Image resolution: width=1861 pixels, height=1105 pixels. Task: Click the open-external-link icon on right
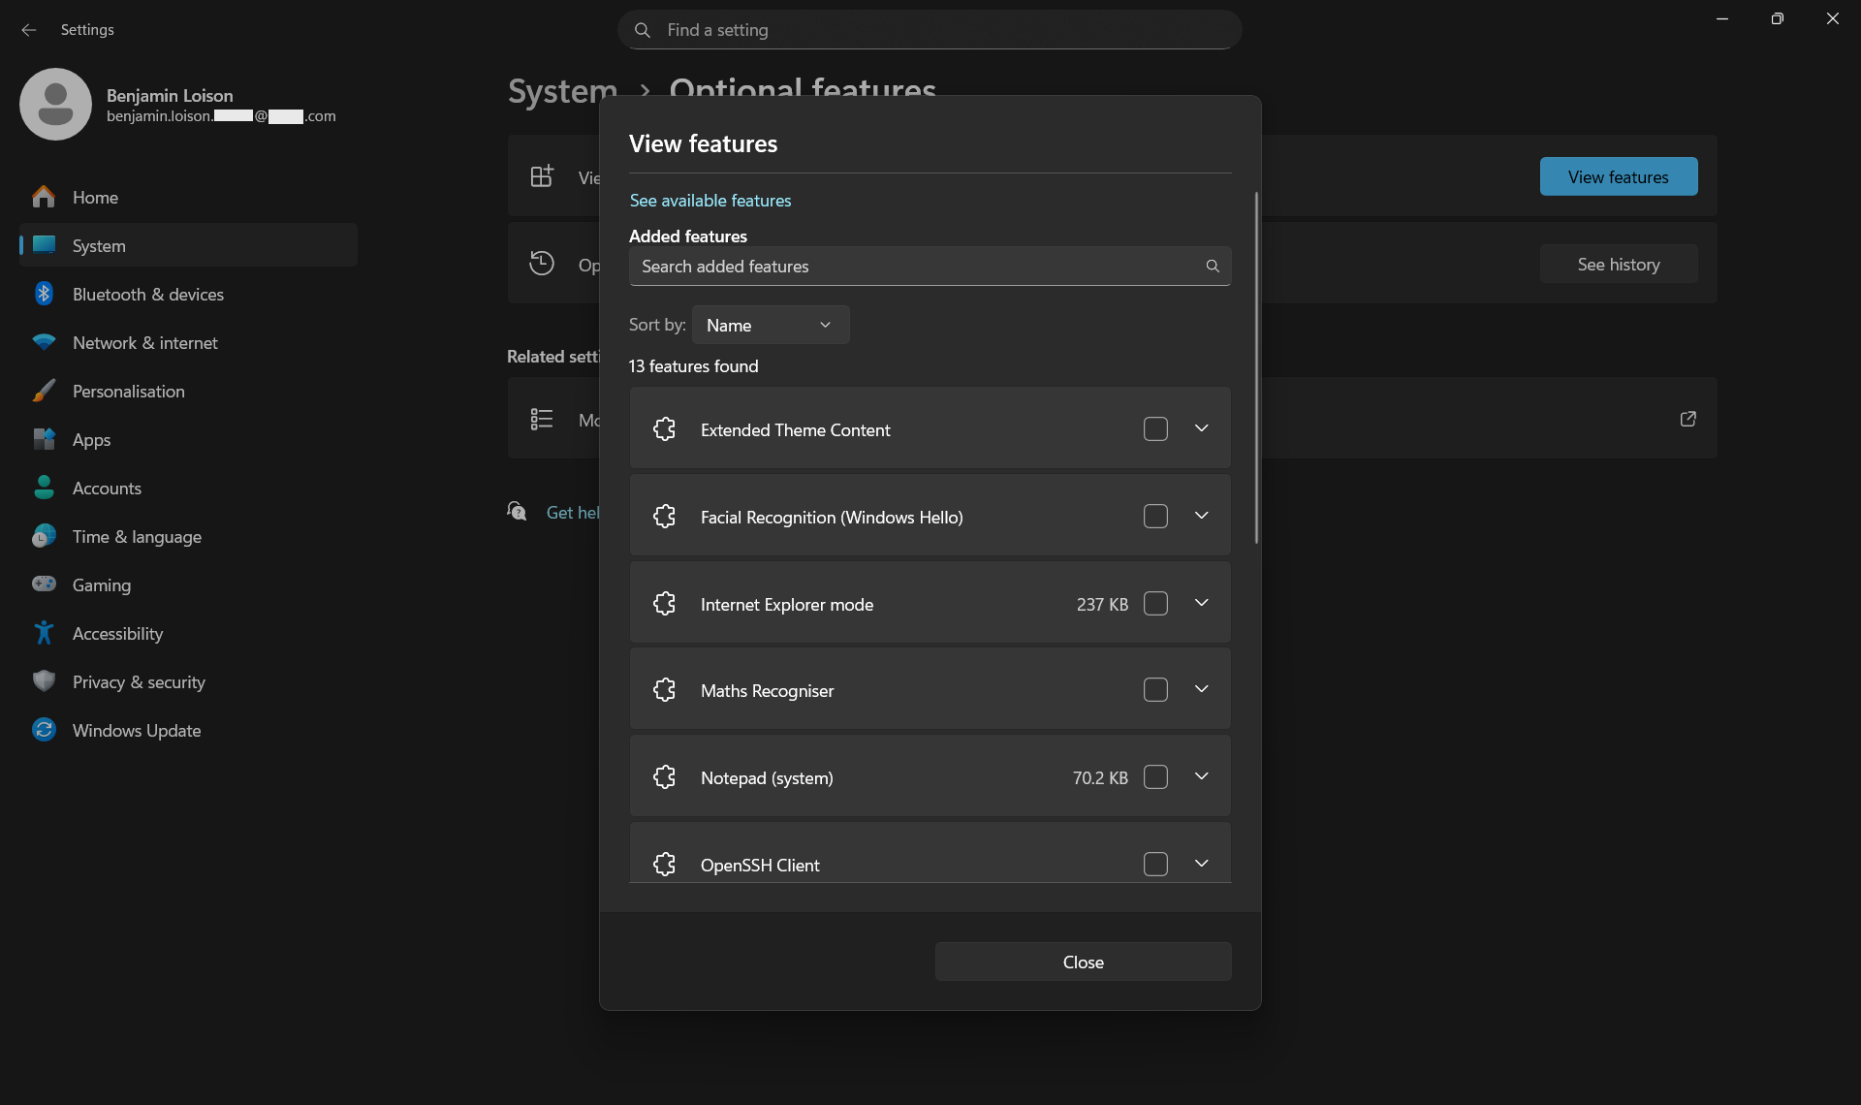pyautogui.click(x=1688, y=419)
